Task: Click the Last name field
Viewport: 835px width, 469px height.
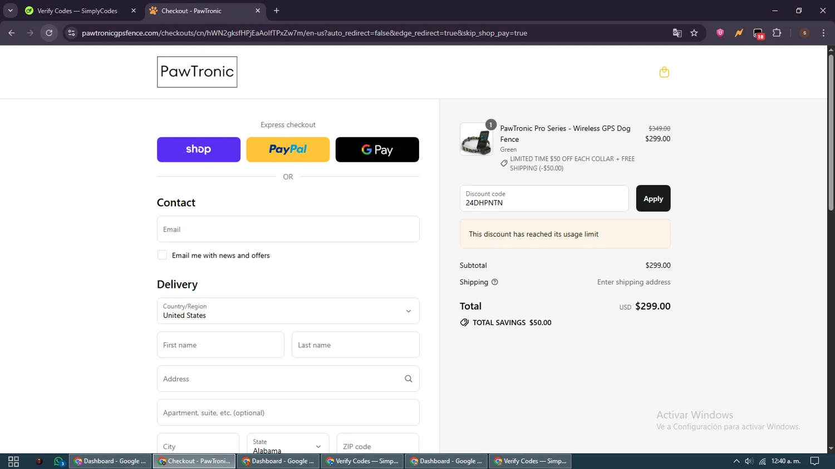Action: point(355,345)
